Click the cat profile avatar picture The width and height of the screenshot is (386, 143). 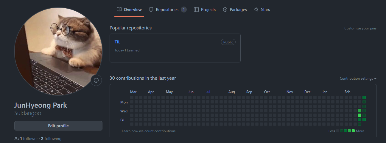pyautogui.click(x=58, y=51)
